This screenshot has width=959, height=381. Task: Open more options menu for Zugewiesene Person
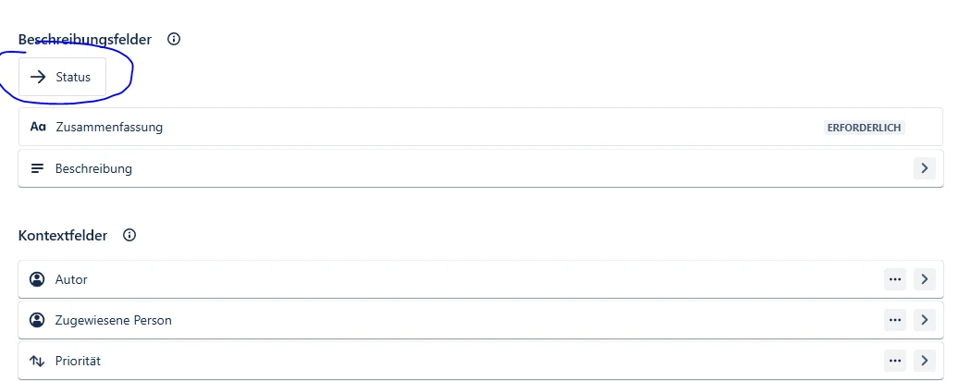(x=895, y=320)
